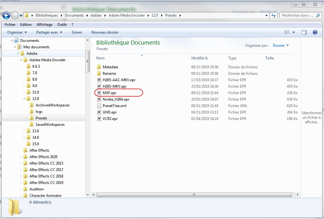Click the folder icon in the address bar
Image resolution: width=324 pixels, height=219 pixels.
[27, 15]
